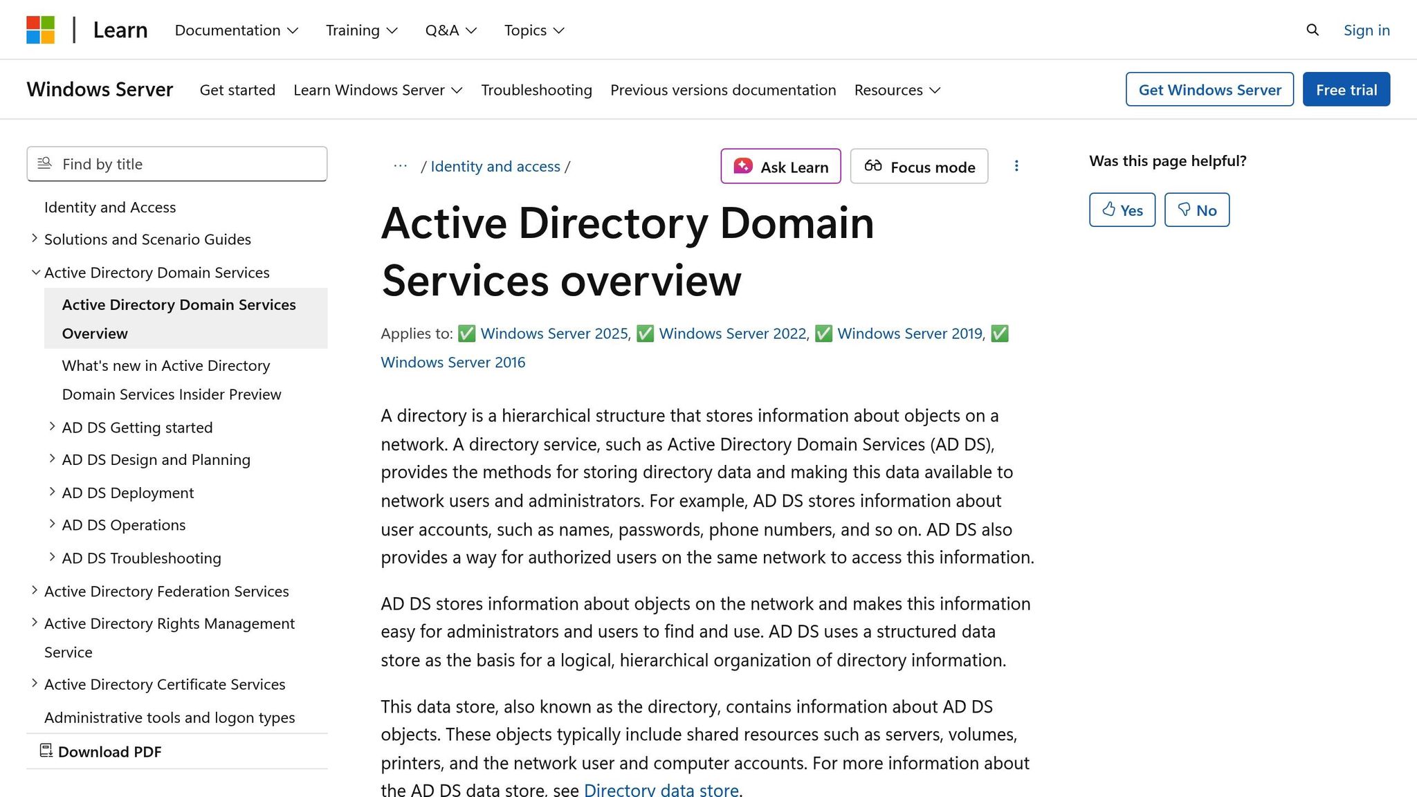Click the Microsoft logo icon

pos(41,28)
